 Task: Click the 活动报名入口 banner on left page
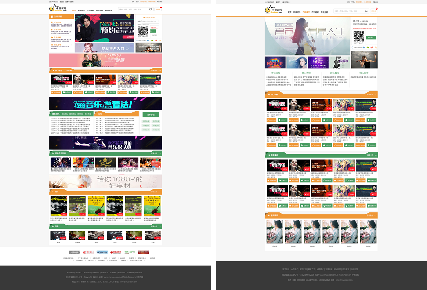(105, 48)
